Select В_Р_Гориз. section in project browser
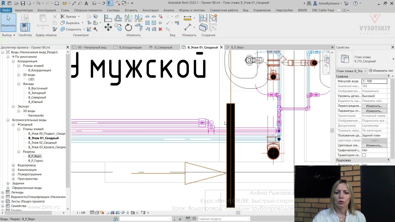The height and width of the screenshot is (222, 395). click(x=36, y=161)
